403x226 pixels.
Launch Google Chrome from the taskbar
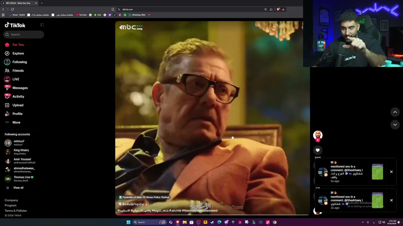pos(275,222)
